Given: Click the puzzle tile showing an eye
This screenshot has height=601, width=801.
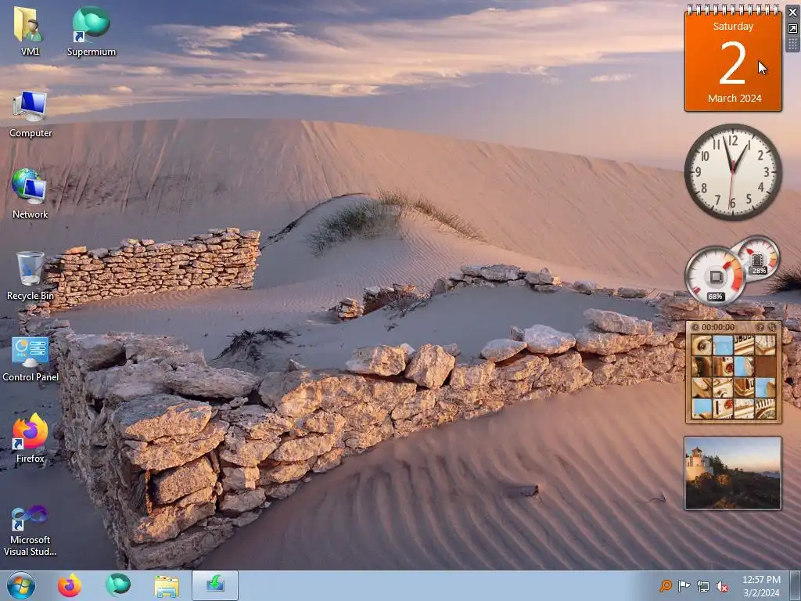Looking at the screenshot, I should coord(702,346).
